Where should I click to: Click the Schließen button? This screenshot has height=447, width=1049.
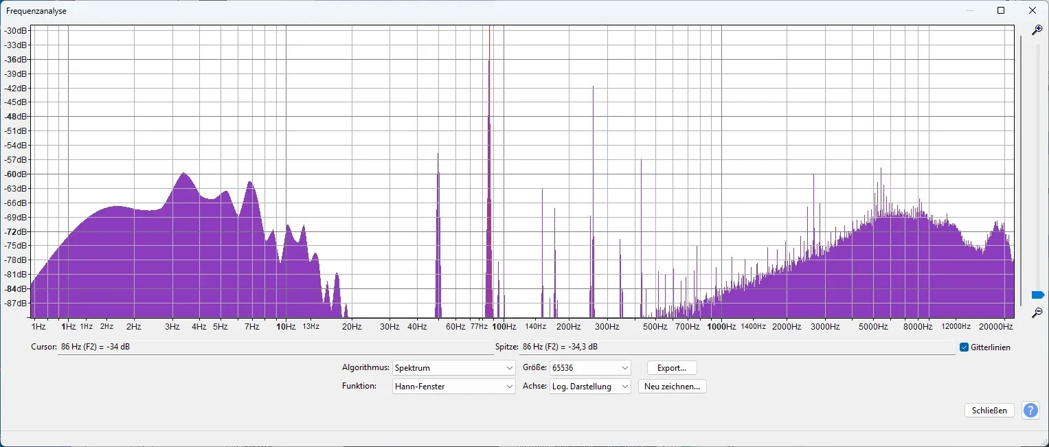point(990,411)
